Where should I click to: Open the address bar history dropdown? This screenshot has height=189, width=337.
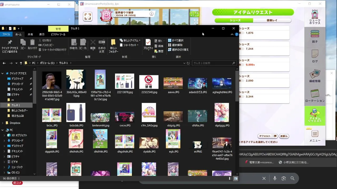(184, 63)
